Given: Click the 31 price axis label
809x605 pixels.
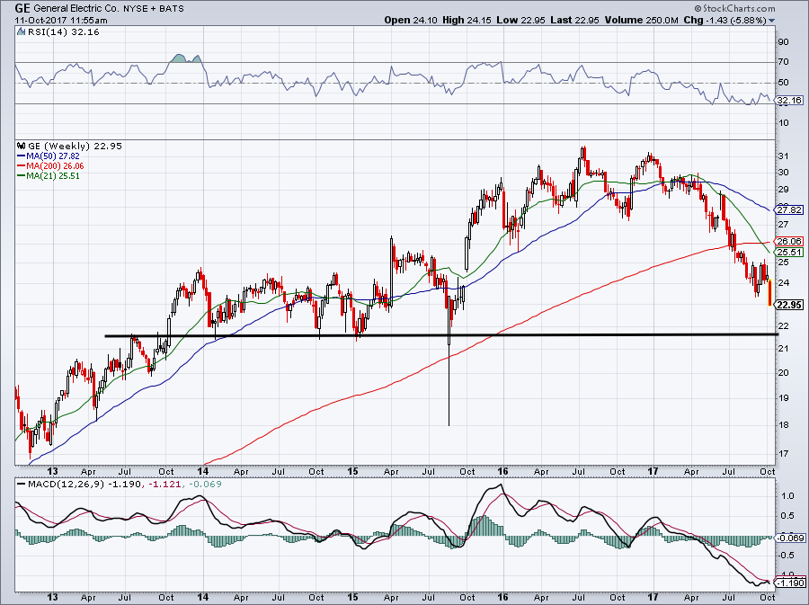Looking at the screenshot, I should (x=783, y=156).
